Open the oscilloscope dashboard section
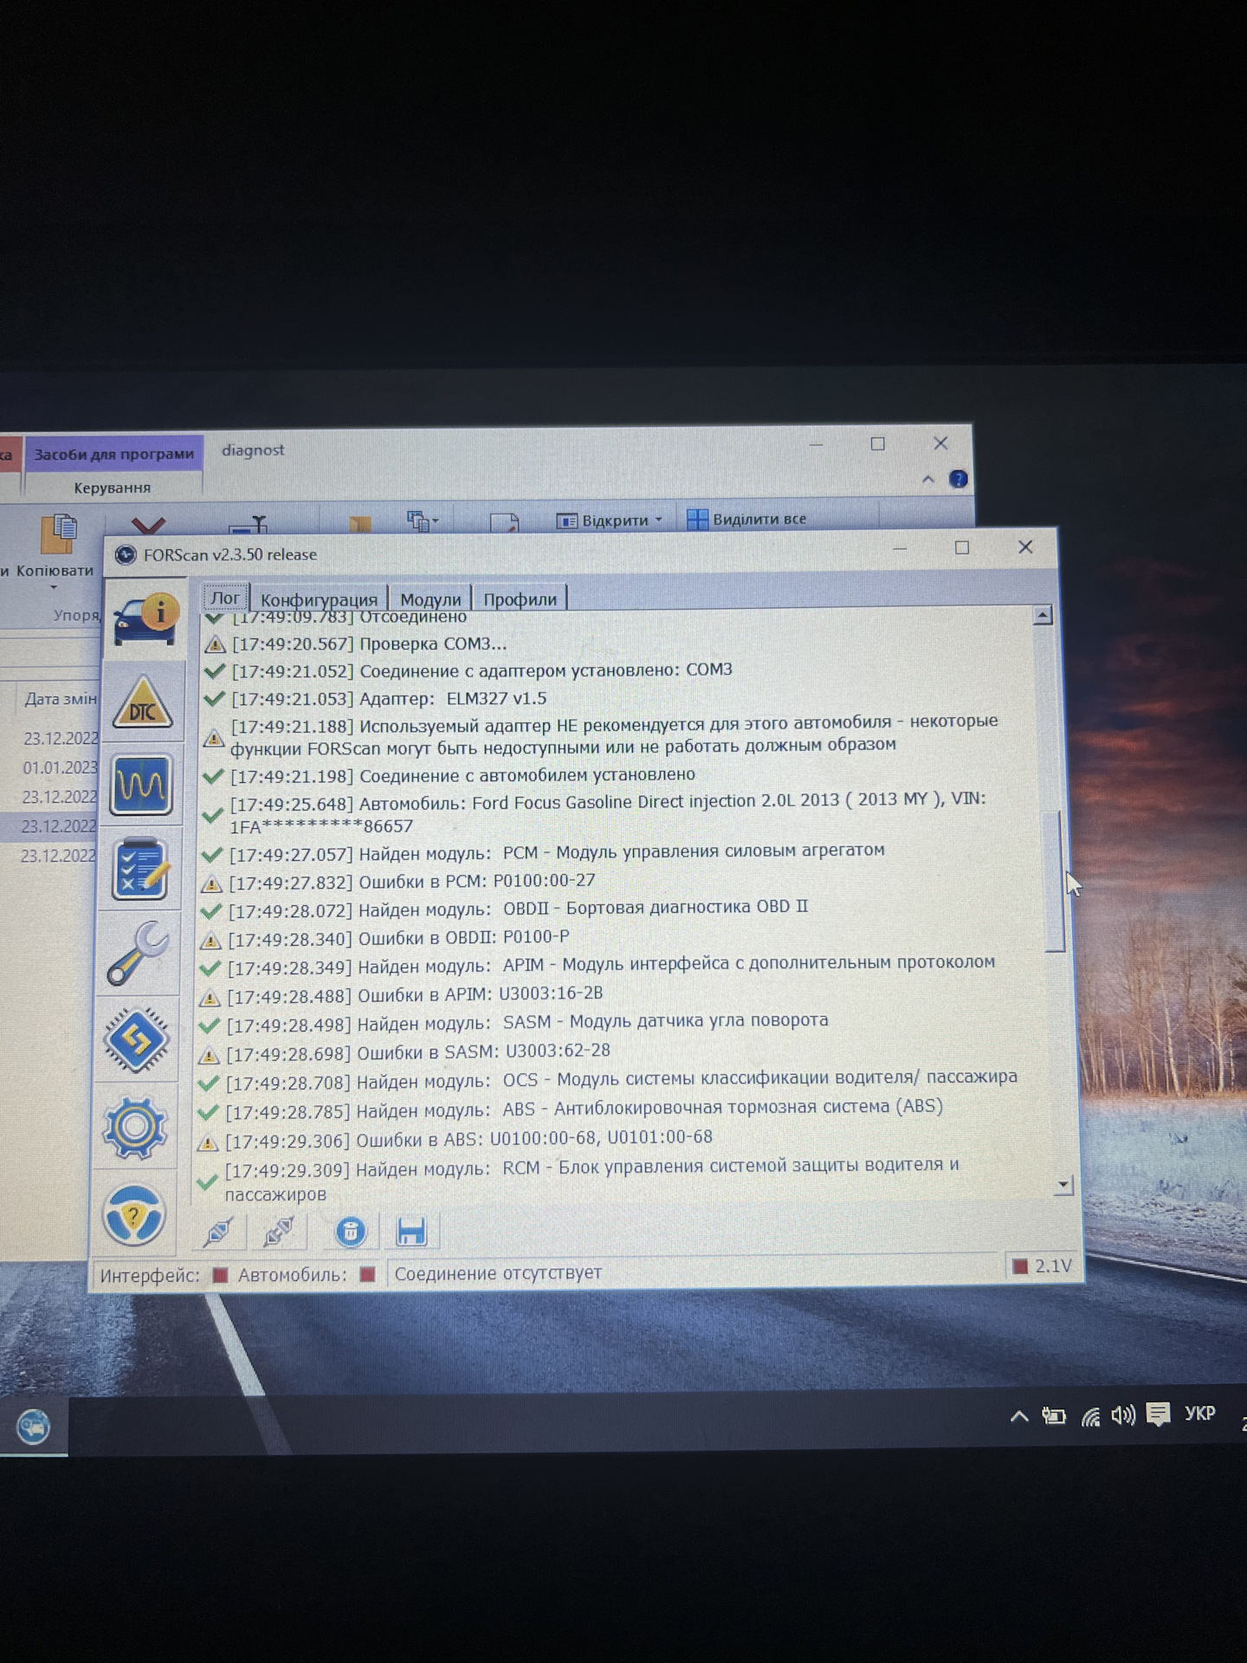Screen dimensions: 1247x1663 tap(141, 786)
